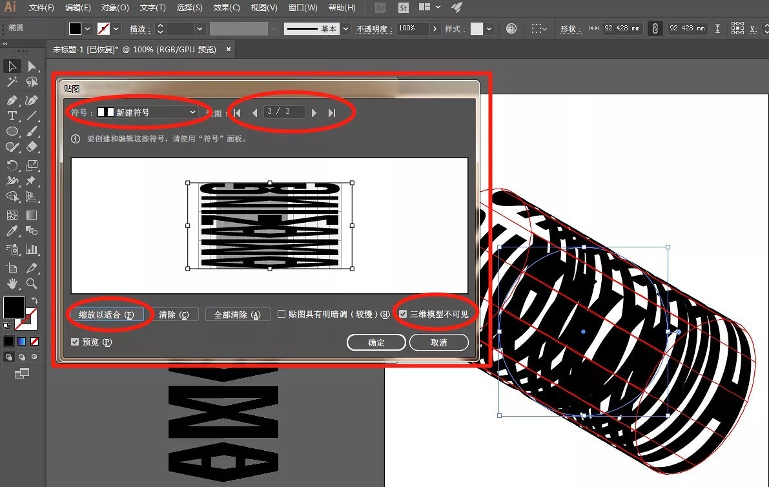Activate the Type tool
This screenshot has height=487, width=769.
click(x=12, y=116)
